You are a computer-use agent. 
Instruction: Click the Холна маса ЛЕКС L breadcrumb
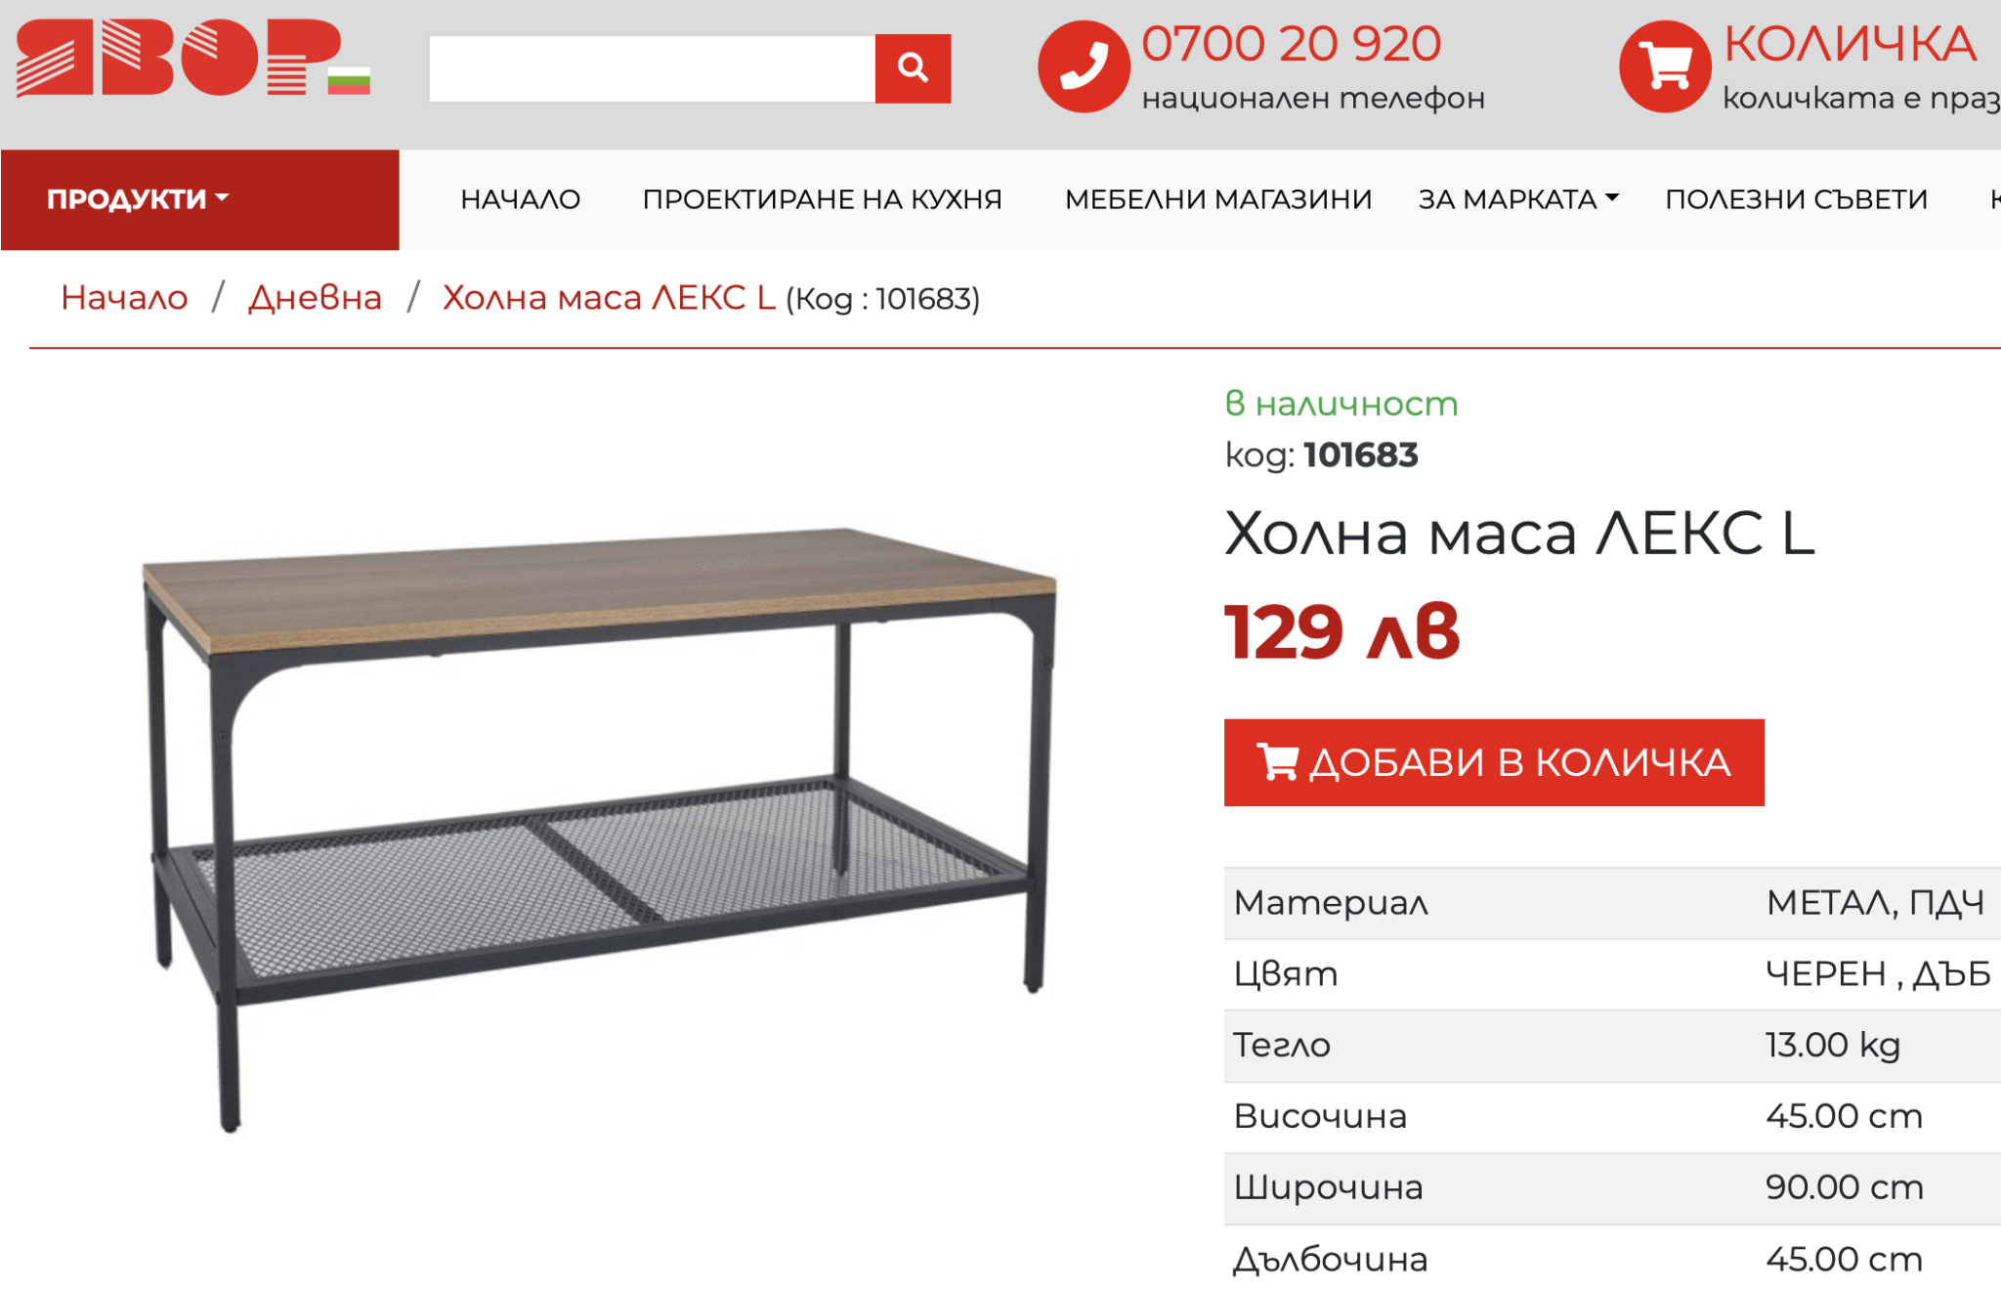click(609, 297)
